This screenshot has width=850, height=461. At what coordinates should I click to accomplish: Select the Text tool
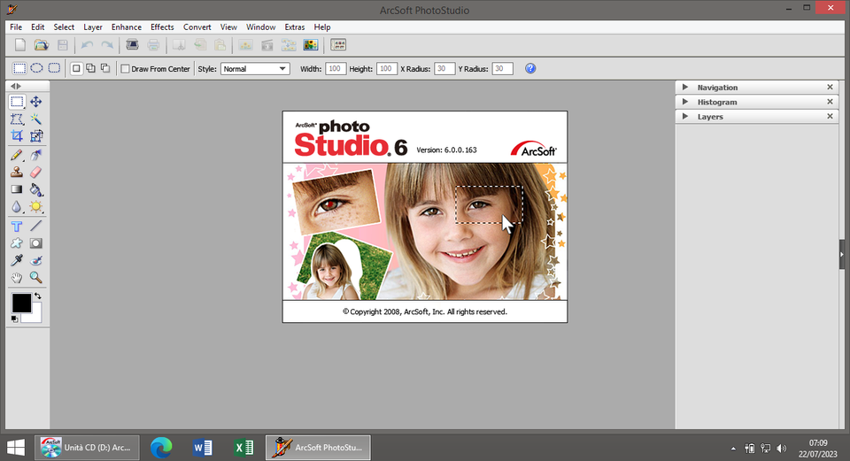point(17,227)
